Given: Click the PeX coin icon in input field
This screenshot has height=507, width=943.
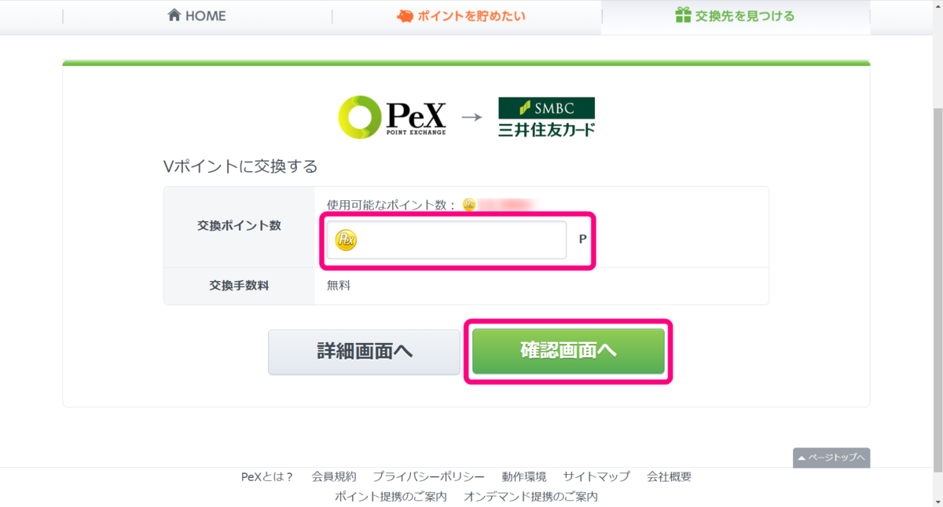Looking at the screenshot, I should tap(346, 240).
